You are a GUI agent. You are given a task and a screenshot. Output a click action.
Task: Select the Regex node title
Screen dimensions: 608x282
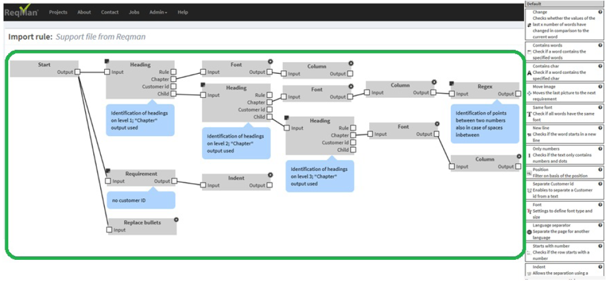click(485, 87)
